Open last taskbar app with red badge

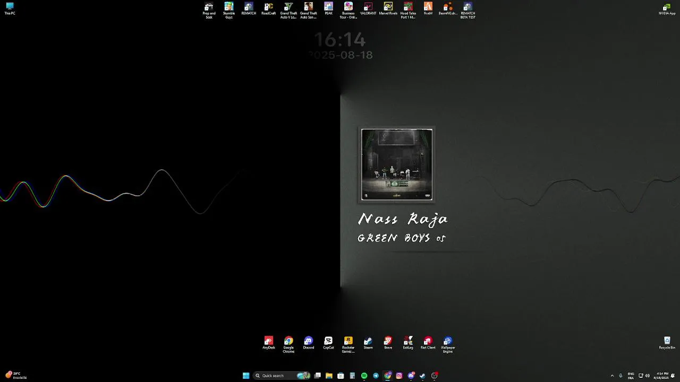pyautogui.click(x=434, y=376)
